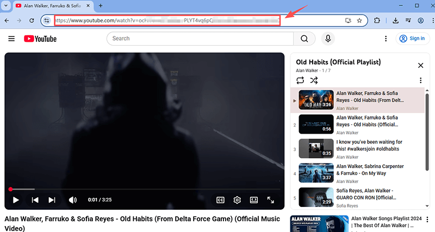The width and height of the screenshot is (435, 232).
Task: Toggle closed captions CC button
Action: tap(220, 200)
